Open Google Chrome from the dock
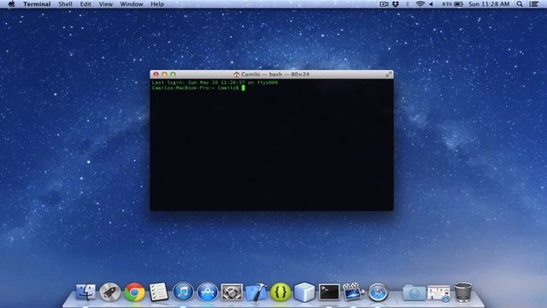Image resolution: width=547 pixels, height=308 pixels. (134, 292)
